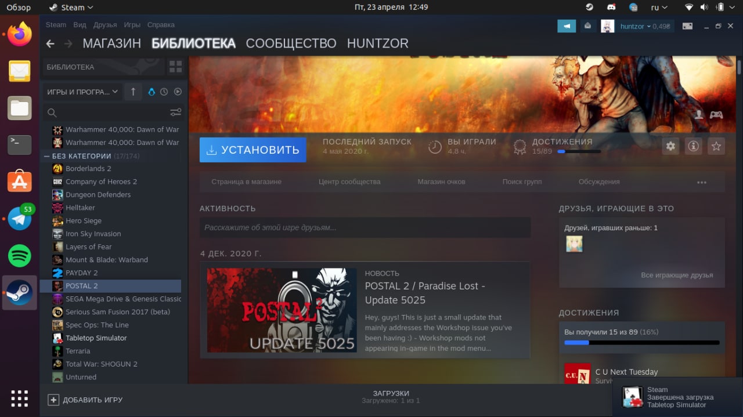Show applications grid in dock
743x417 pixels.
point(20,398)
